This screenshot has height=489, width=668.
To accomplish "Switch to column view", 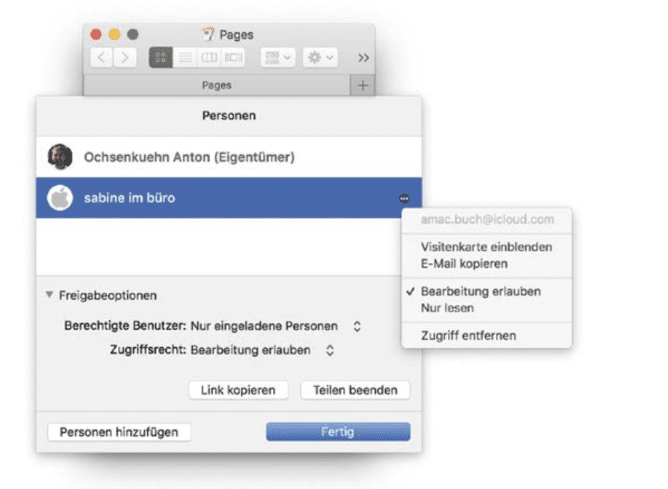I will [x=209, y=58].
